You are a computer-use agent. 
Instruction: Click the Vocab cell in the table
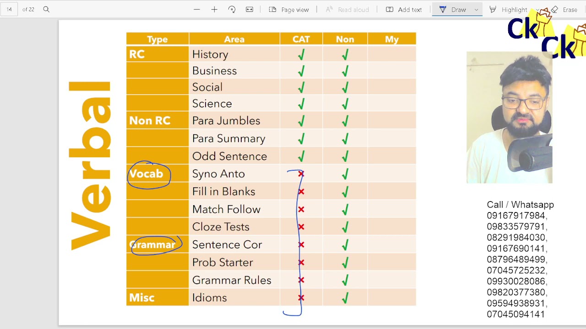157,174
